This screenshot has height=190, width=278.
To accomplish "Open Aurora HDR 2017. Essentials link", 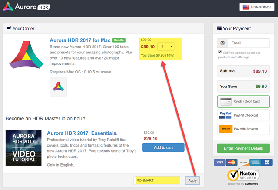I will [82, 133].
